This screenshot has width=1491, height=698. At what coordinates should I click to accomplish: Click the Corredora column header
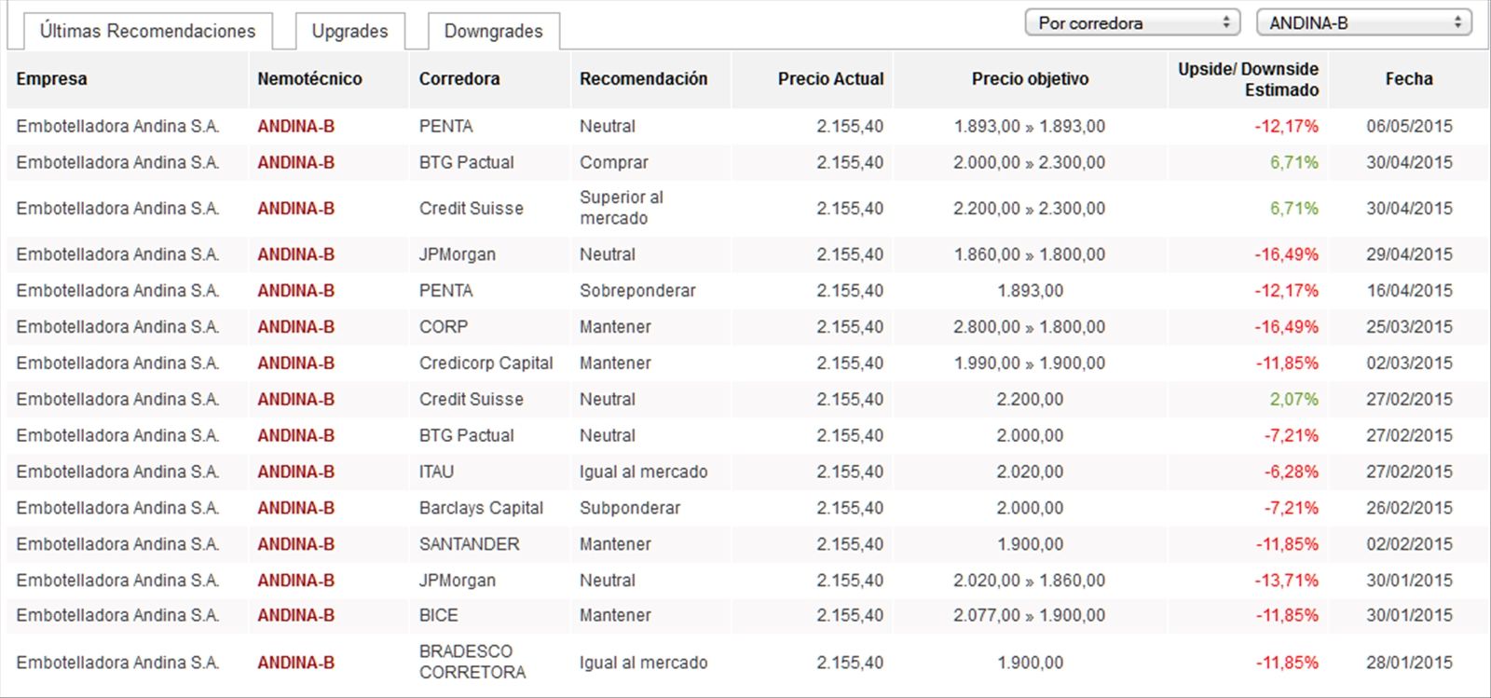point(459,79)
